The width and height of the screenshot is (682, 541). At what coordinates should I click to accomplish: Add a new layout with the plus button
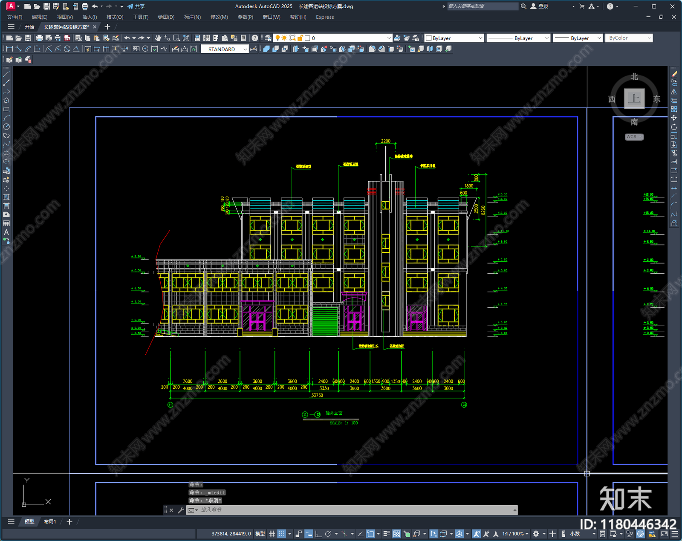69,522
